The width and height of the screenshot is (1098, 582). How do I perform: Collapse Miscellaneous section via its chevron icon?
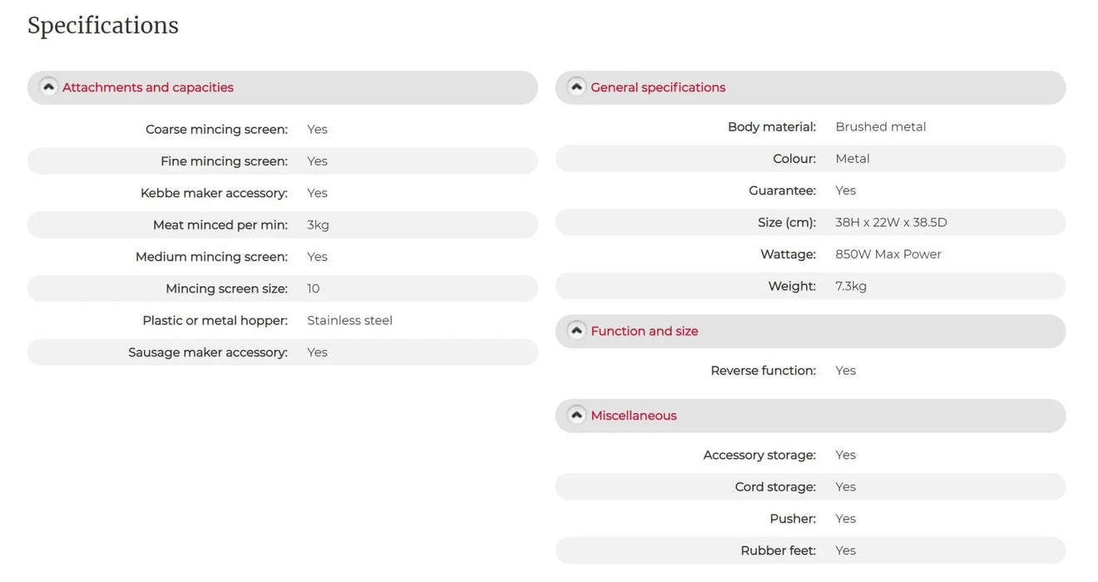(576, 415)
